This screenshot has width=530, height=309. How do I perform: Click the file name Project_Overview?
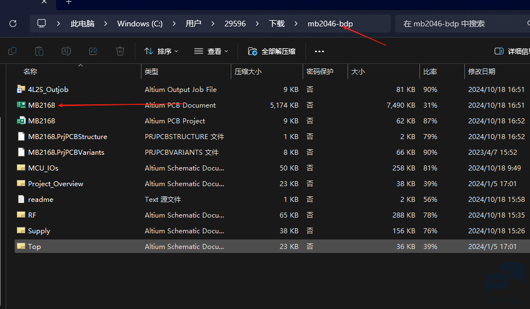click(x=56, y=184)
